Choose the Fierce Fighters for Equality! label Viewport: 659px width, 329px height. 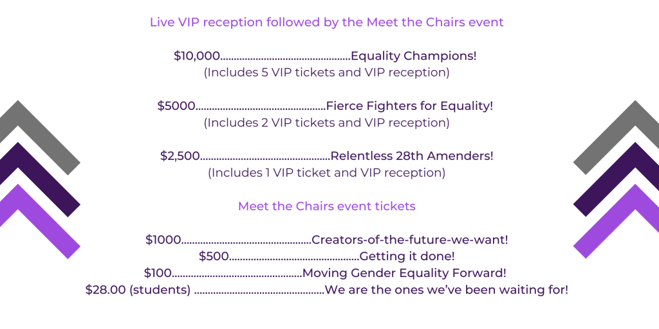point(409,106)
